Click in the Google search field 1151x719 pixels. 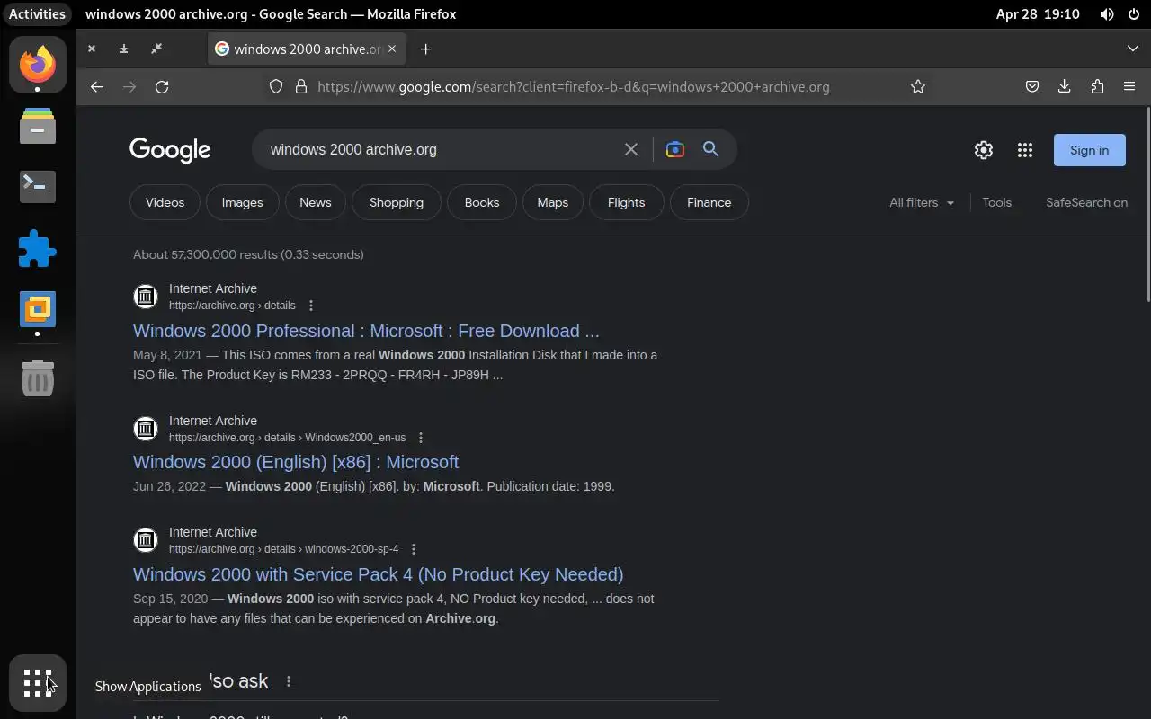(x=441, y=149)
